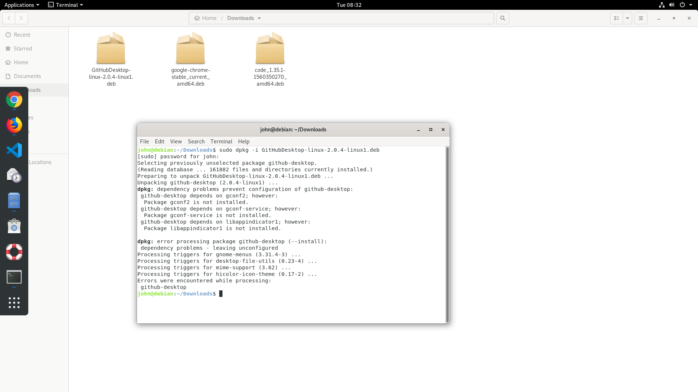The width and height of the screenshot is (698, 392).
Task: Open Documents in the sidebar
Action: pyautogui.click(x=34, y=76)
